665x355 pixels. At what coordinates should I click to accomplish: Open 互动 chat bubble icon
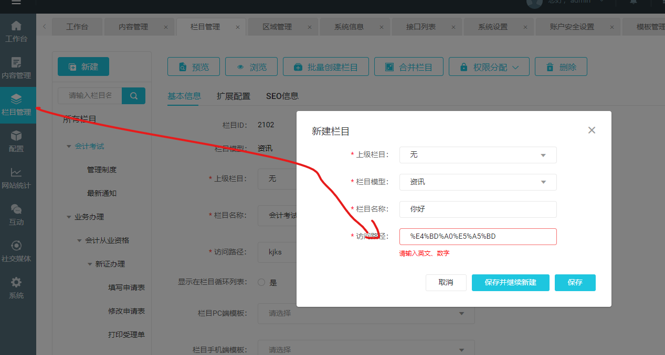[16, 209]
